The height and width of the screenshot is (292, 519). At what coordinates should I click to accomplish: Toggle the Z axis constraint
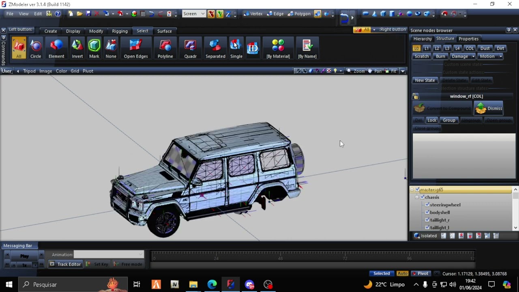(228, 14)
